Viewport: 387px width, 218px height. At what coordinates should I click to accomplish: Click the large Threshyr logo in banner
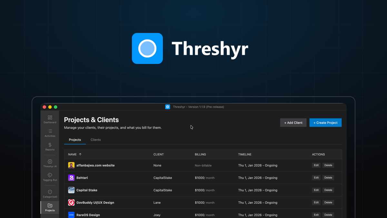[x=147, y=48]
